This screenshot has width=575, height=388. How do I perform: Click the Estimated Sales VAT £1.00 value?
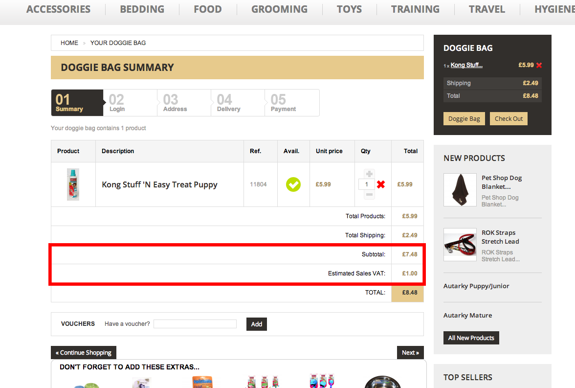[410, 273]
